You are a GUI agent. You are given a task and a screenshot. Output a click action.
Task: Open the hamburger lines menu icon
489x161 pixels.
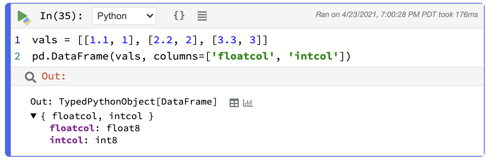202,16
